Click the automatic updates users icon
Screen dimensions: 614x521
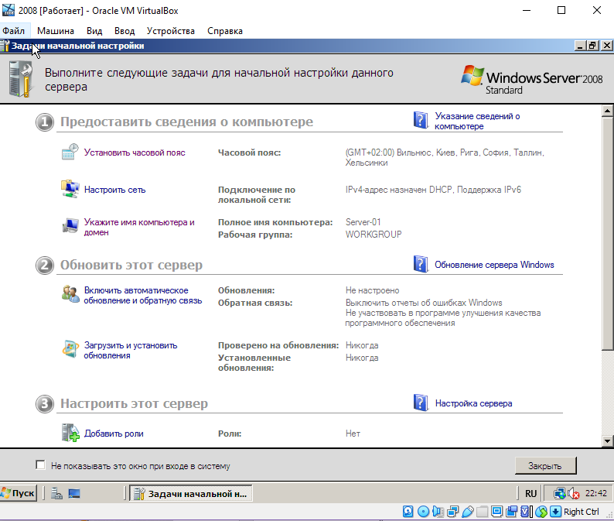coord(70,293)
